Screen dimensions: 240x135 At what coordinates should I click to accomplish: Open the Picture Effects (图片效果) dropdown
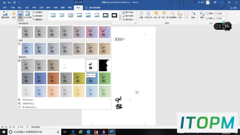tap(128, 16)
